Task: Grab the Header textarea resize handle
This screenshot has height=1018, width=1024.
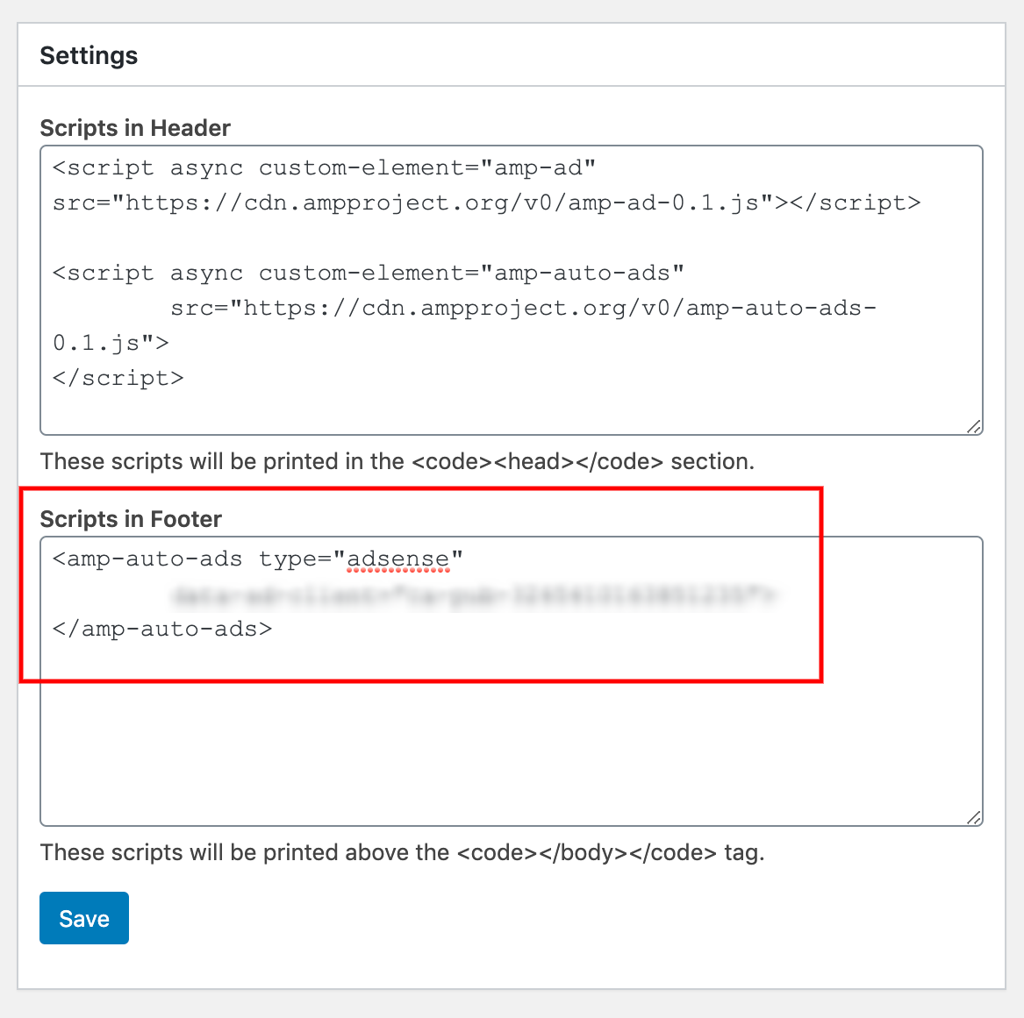Action: click(x=974, y=427)
